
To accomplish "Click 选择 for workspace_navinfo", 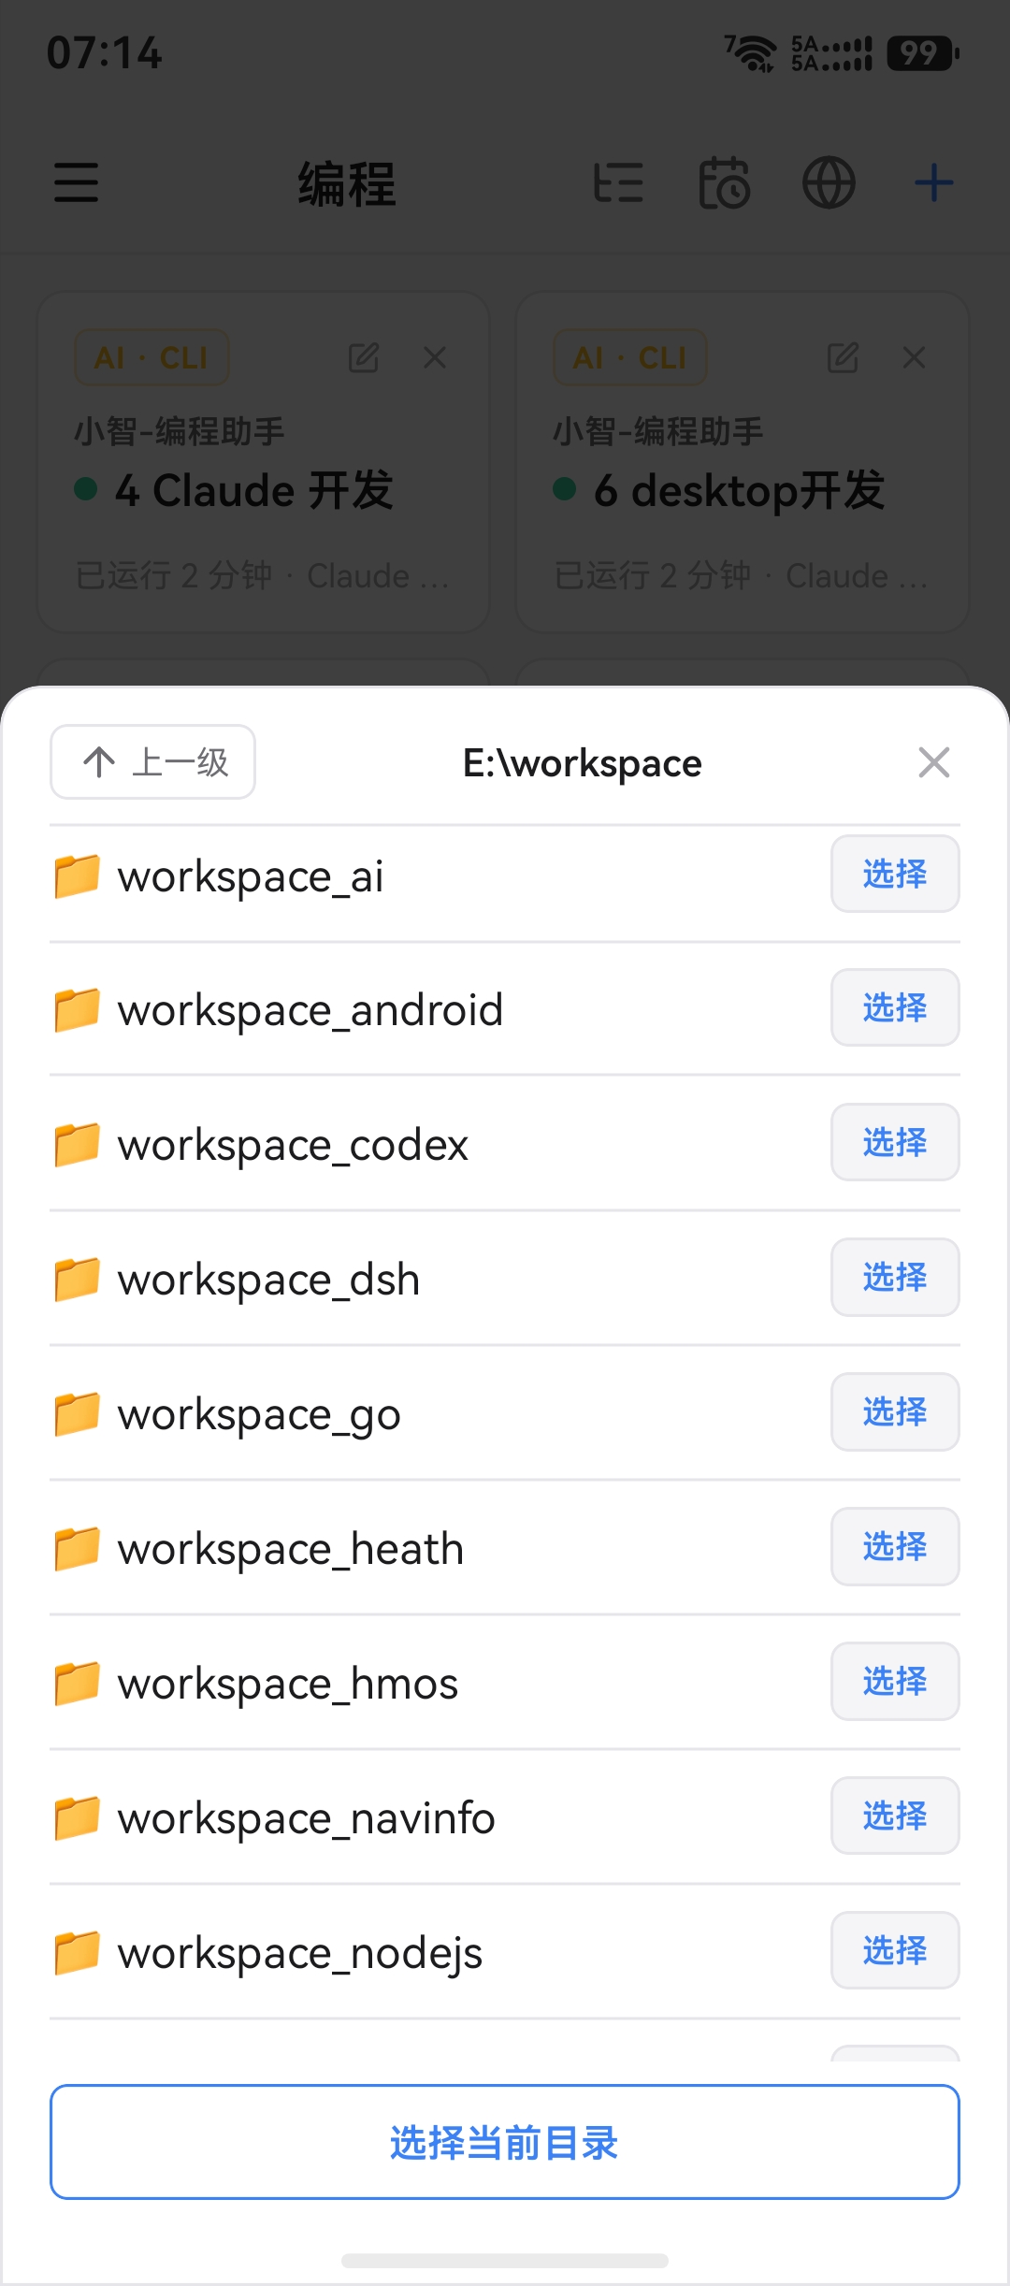I will pos(895,1816).
